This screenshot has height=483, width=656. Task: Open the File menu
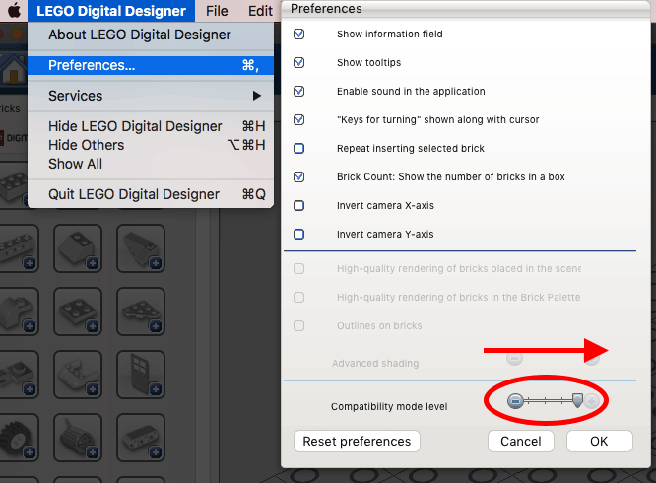point(217,11)
